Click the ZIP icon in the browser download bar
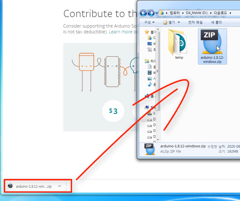This screenshot has height=201, width=240. click(x=10, y=186)
